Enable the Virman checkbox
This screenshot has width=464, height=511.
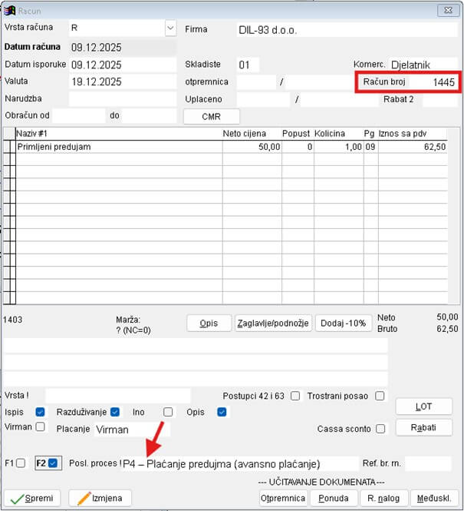(40, 426)
